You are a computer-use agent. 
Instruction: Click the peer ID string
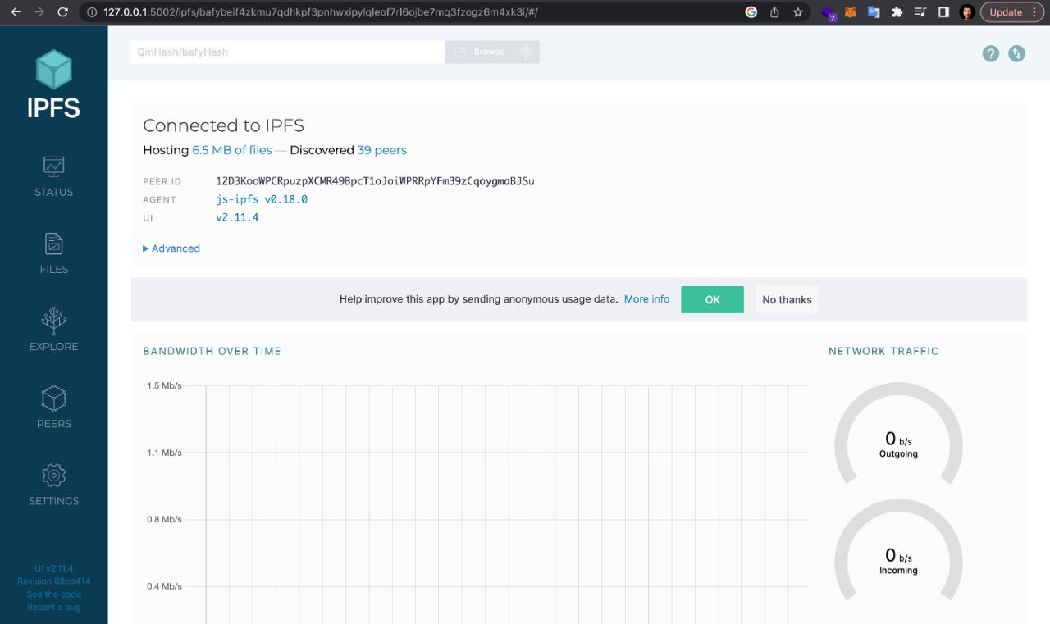[x=375, y=181]
